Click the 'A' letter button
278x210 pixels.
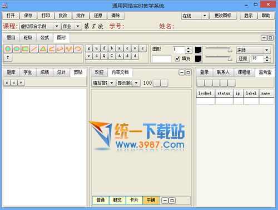(120, 56)
